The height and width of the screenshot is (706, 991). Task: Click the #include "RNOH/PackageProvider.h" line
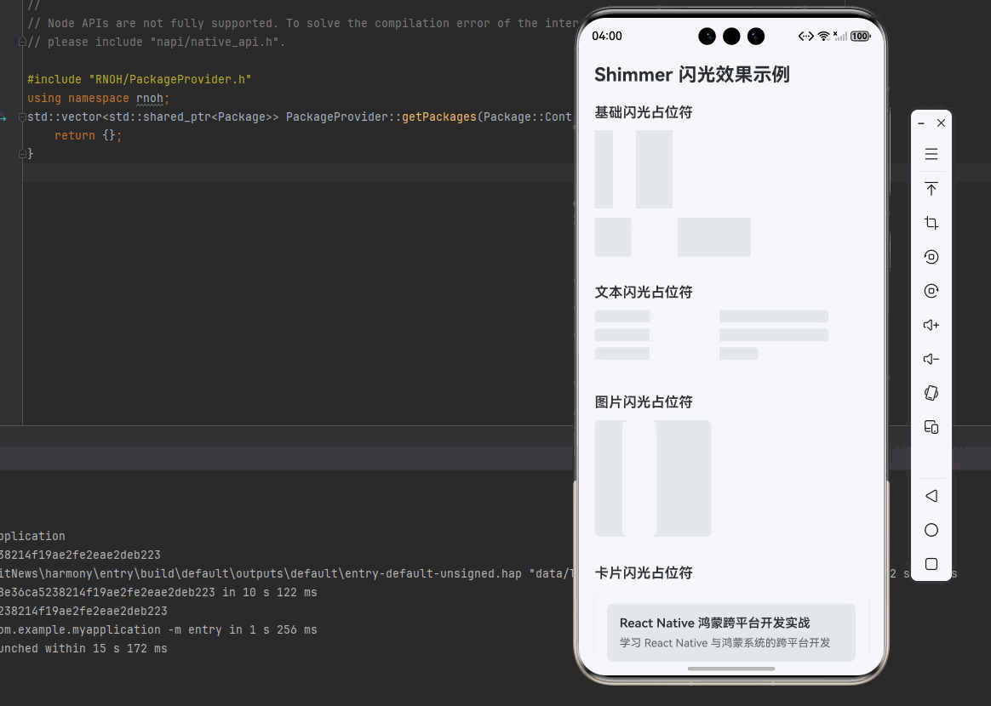139,79
